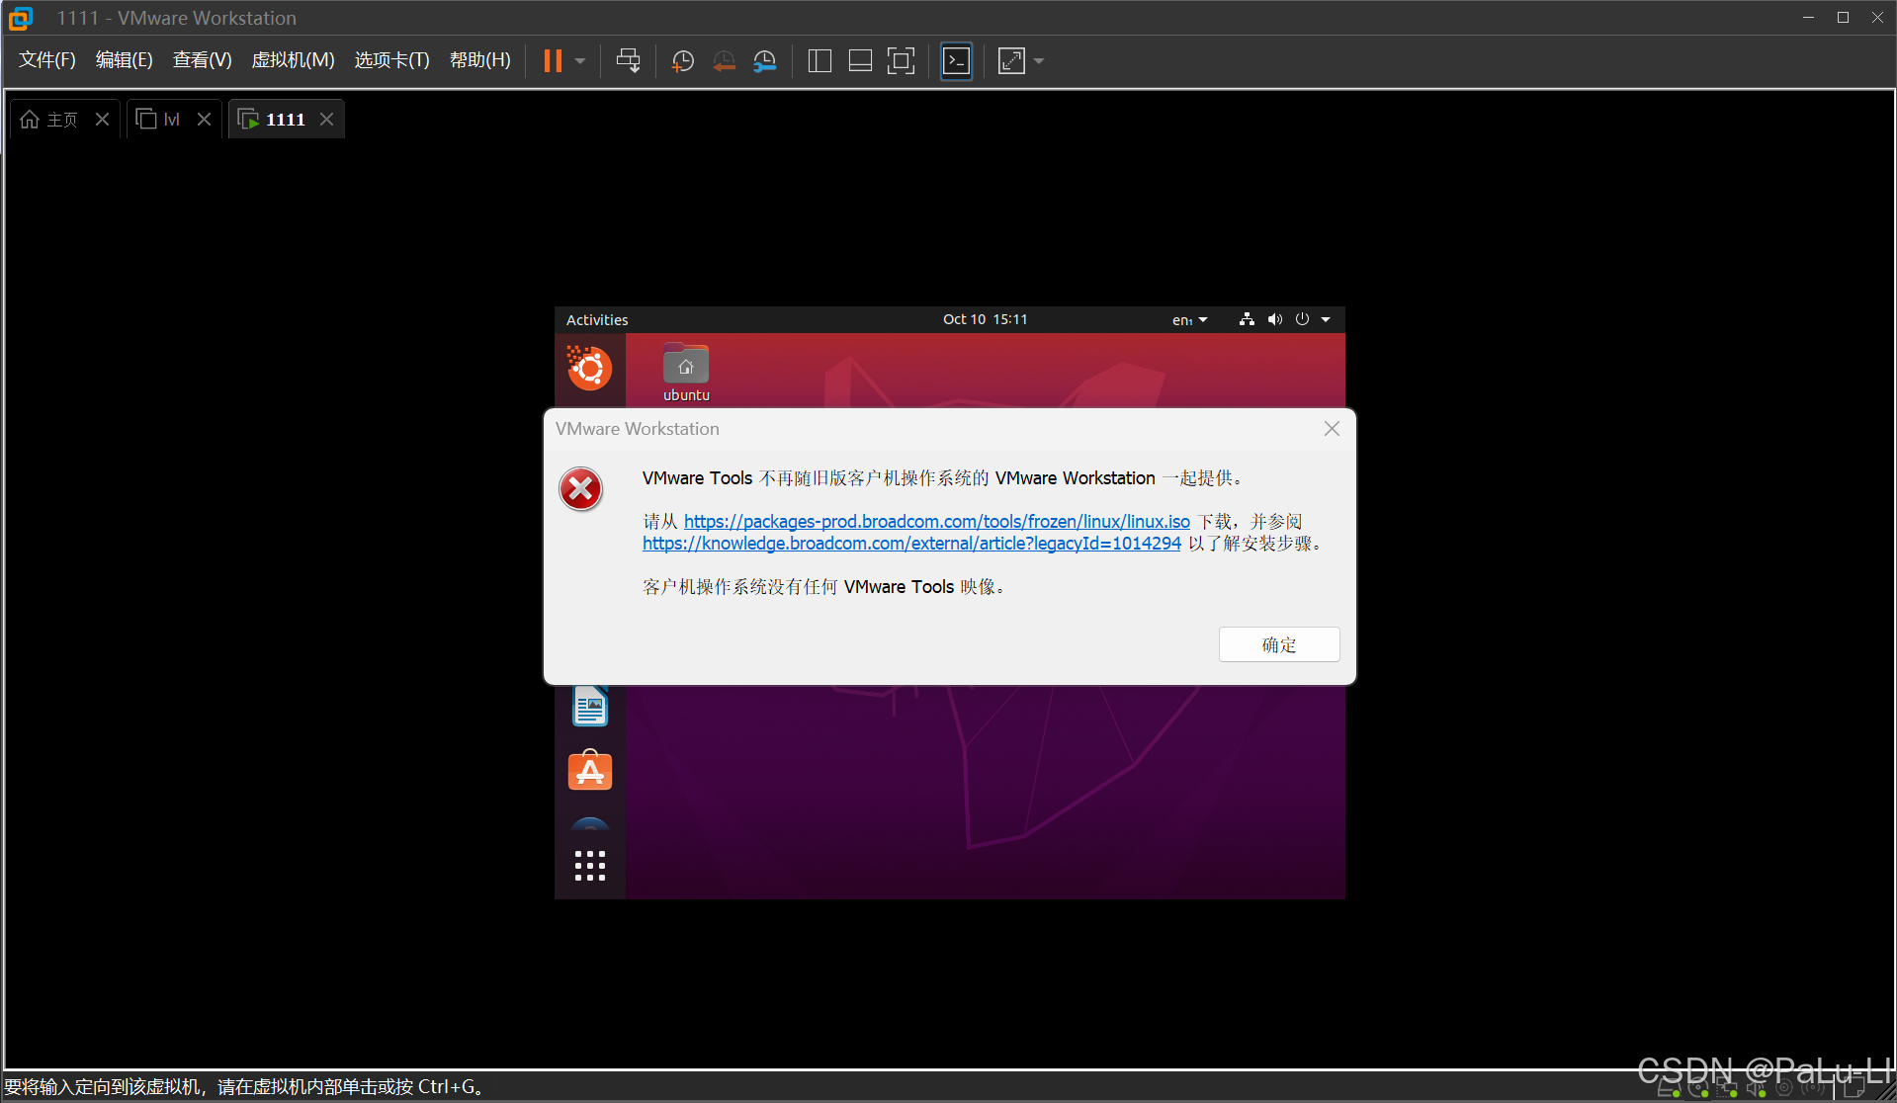The image size is (1897, 1103).
Task: Expand Ubuntu system menu arrow in top bar
Action: [1326, 319]
